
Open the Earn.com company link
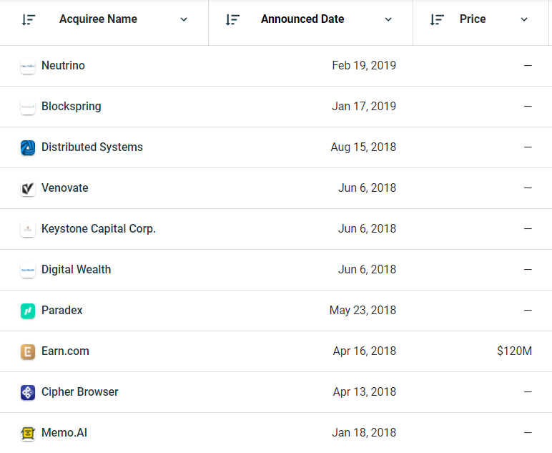tap(65, 351)
